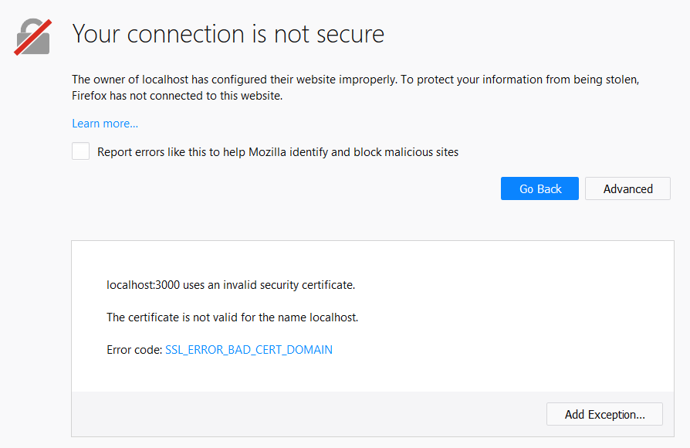Enable the report errors to Mozilla checkbox

click(x=81, y=151)
